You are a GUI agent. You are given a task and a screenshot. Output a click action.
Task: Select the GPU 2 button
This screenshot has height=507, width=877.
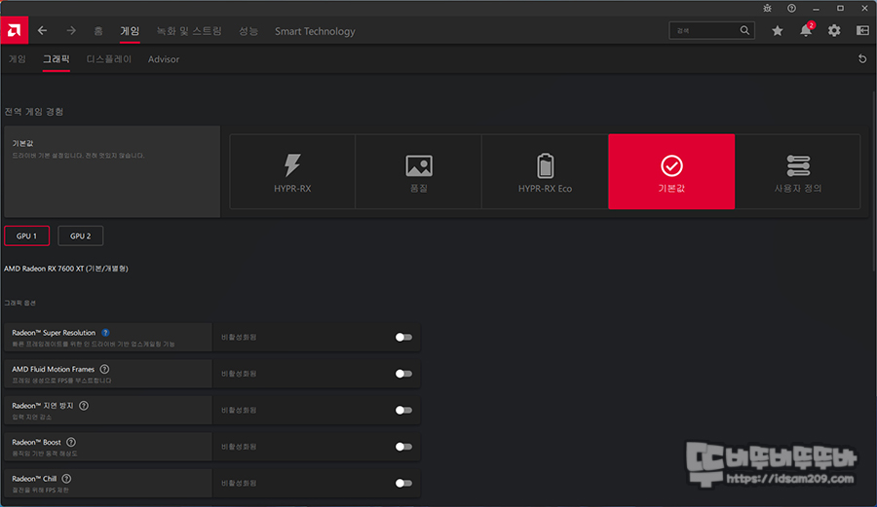point(81,235)
